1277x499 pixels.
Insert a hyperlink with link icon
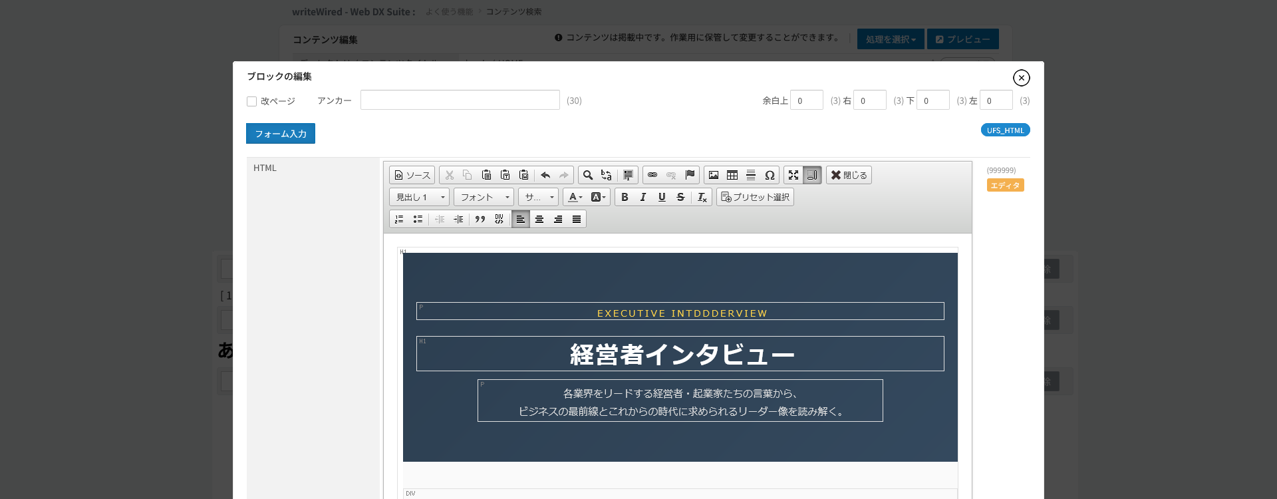click(x=652, y=175)
